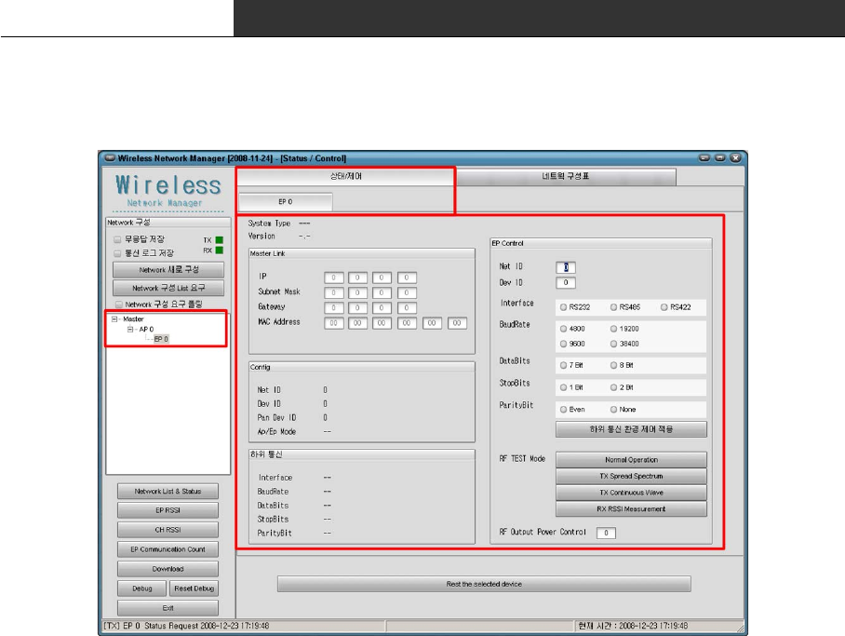Viewport: 845px width, 636px height.
Task: Click the 현재 시간 status bar entry
Action: pos(633,626)
